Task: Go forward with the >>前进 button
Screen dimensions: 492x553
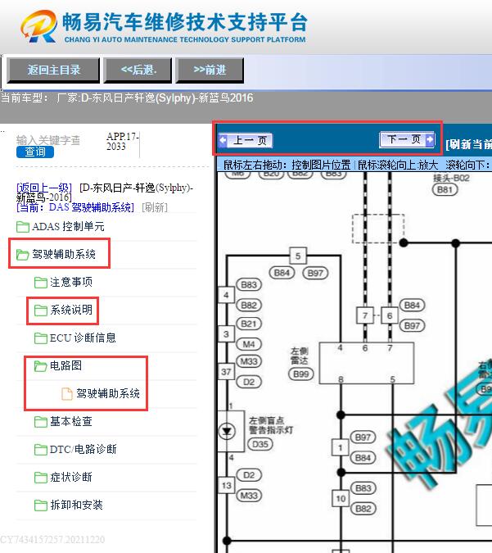Action: 210,70
